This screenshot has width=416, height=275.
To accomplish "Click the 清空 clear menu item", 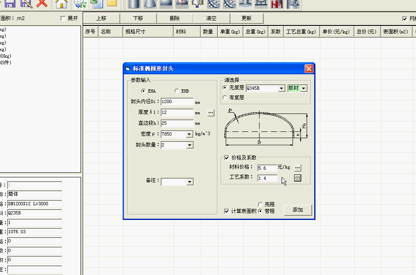I will pos(211,18).
